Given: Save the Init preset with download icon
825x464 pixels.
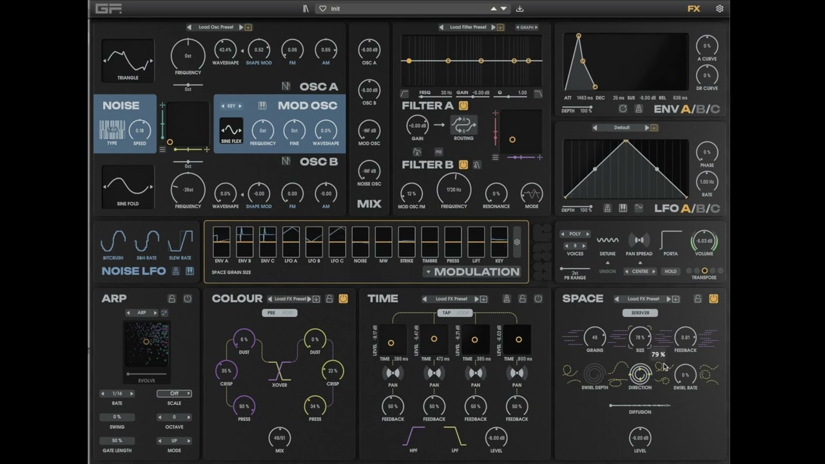Looking at the screenshot, I should point(520,9).
